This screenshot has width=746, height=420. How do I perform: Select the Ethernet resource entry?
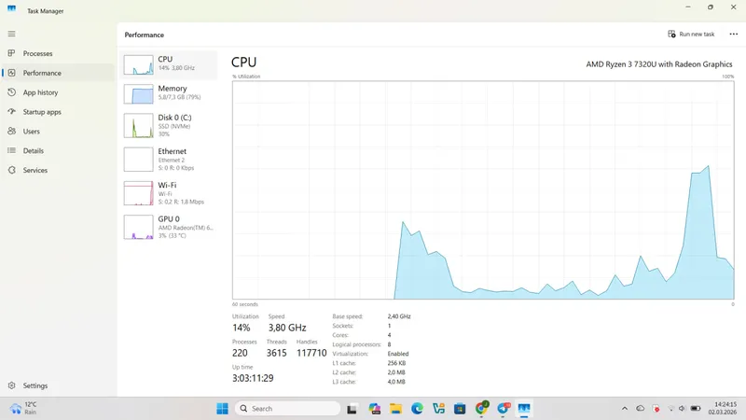coord(169,160)
